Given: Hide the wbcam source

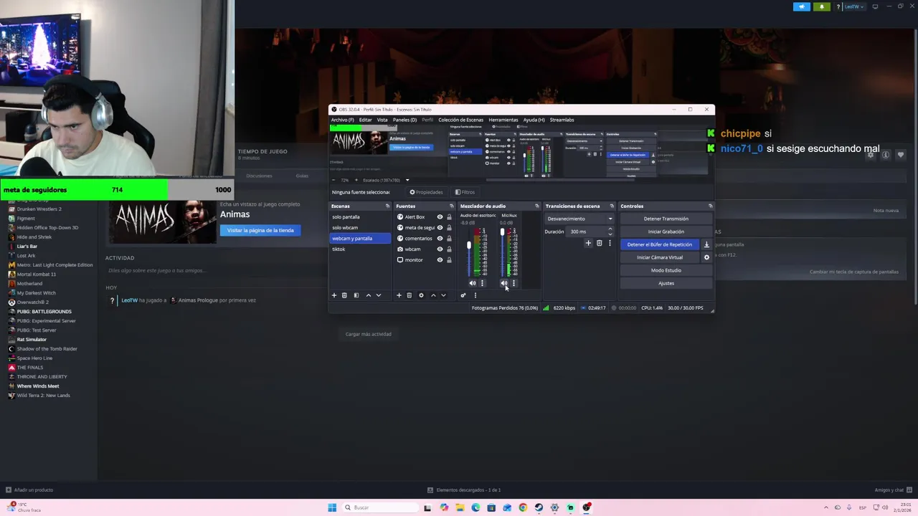Looking at the screenshot, I should click(440, 249).
